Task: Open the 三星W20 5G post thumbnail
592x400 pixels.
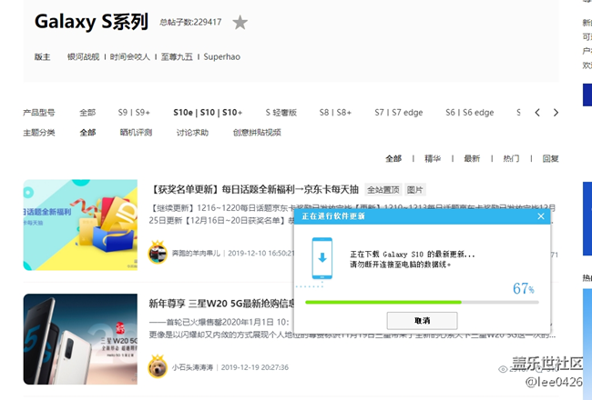Action: tap(80, 339)
